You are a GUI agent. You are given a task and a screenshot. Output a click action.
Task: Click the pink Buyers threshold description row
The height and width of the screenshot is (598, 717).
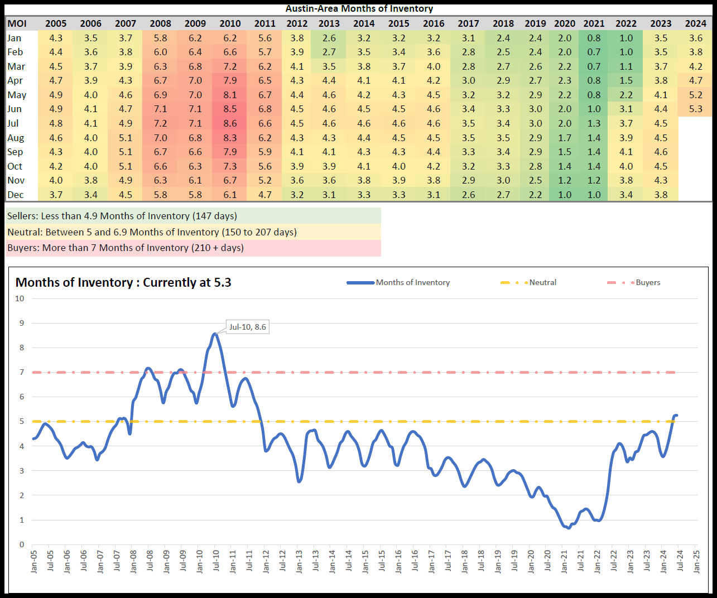[x=193, y=248]
